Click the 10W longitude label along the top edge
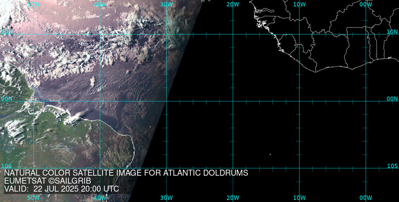Screen dimensions: 399x202 tap(299, 4)
